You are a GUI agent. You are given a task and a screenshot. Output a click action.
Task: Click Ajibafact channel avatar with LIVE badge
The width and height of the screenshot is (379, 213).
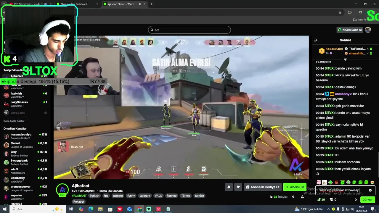[x=62, y=190]
